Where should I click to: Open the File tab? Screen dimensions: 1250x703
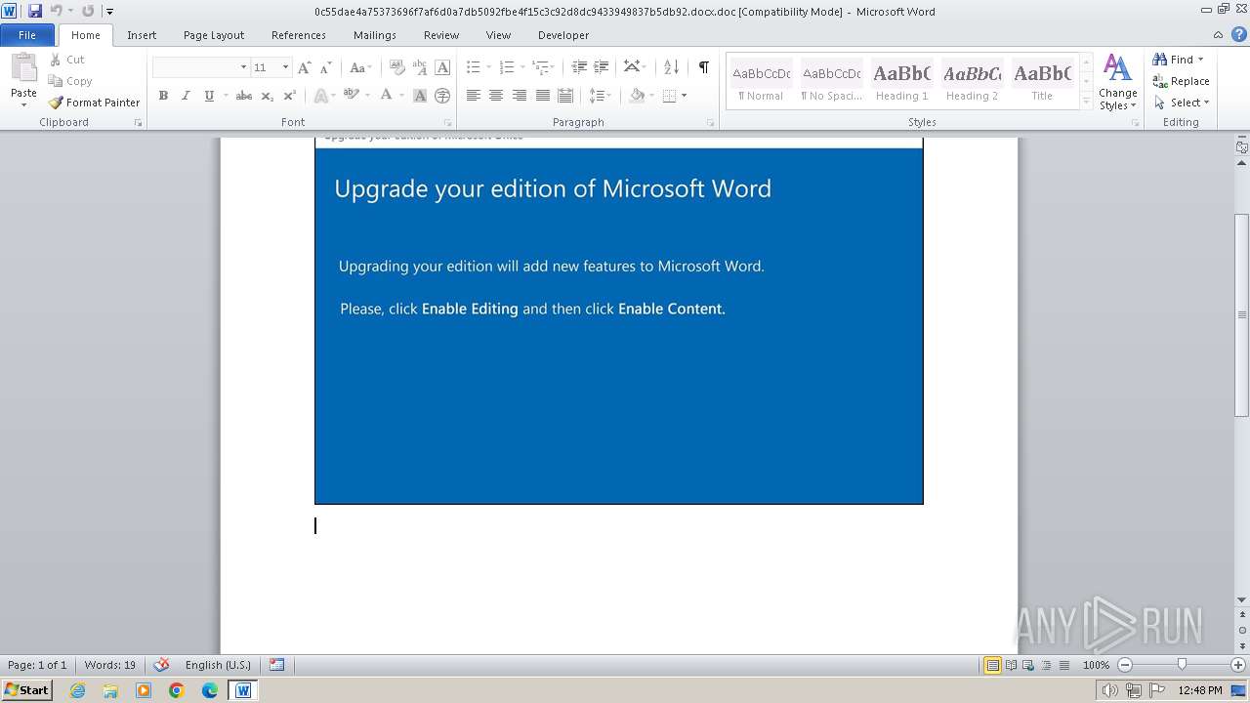click(x=27, y=35)
